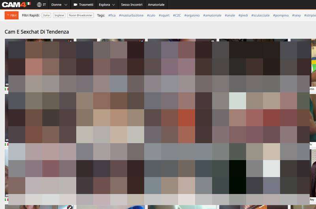The width and height of the screenshot is (316, 209).
Task: Open the Sesso Incontri menu item
Action: point(132,5)
